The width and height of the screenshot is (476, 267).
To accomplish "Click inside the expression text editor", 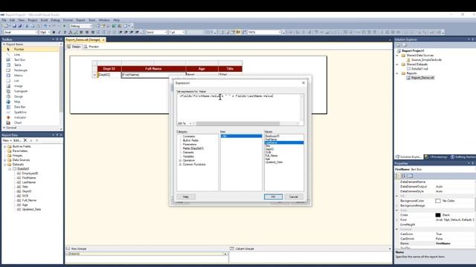I will [x=239, y=108].
